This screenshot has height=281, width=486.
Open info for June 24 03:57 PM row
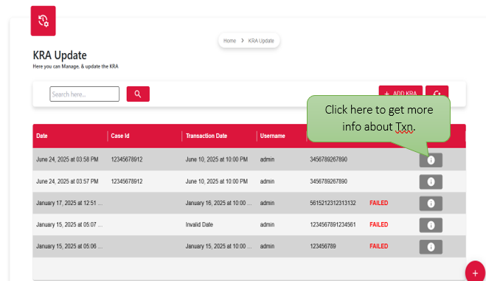tap(431, 182)
